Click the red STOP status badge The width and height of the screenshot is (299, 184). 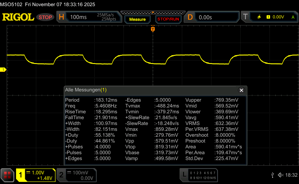45,17
